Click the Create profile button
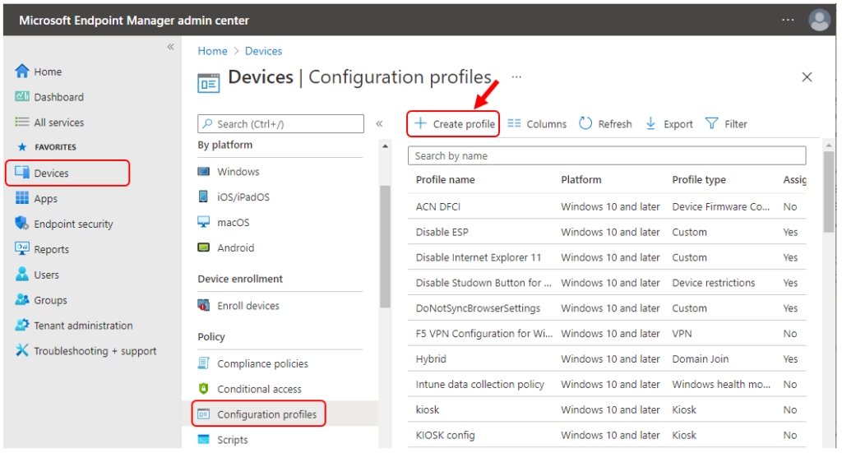Viewport: 842px width, 453px height. pos(454,124)
